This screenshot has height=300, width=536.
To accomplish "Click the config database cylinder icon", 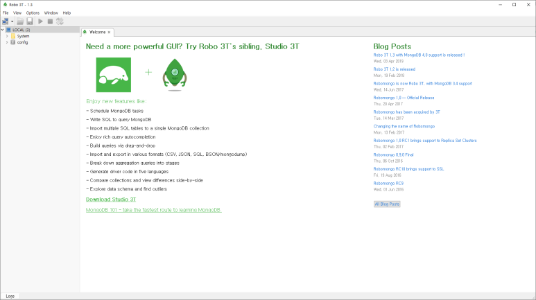I will tap(13, 42).
